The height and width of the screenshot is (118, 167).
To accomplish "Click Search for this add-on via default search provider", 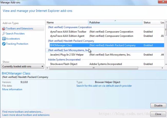I will 104,86.
